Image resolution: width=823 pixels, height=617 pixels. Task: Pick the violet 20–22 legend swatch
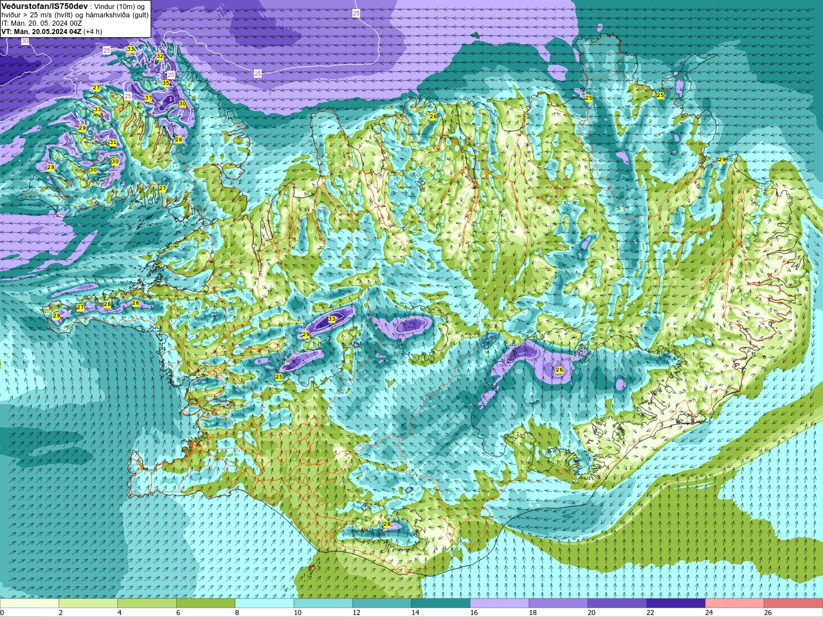617,604
